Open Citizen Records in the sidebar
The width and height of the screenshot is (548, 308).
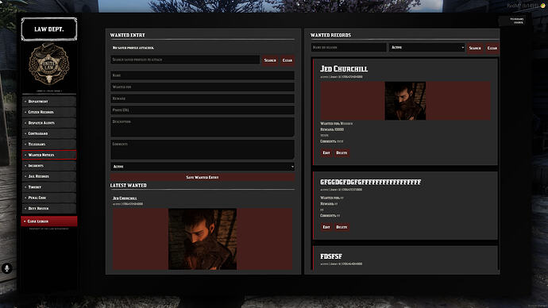(49, 112)
